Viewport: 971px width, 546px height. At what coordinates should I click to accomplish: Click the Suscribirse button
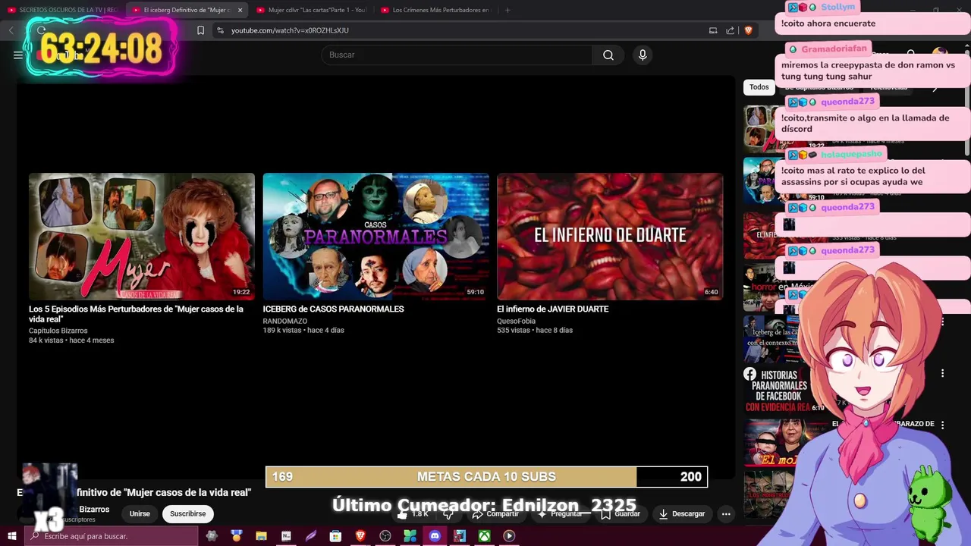187,513
